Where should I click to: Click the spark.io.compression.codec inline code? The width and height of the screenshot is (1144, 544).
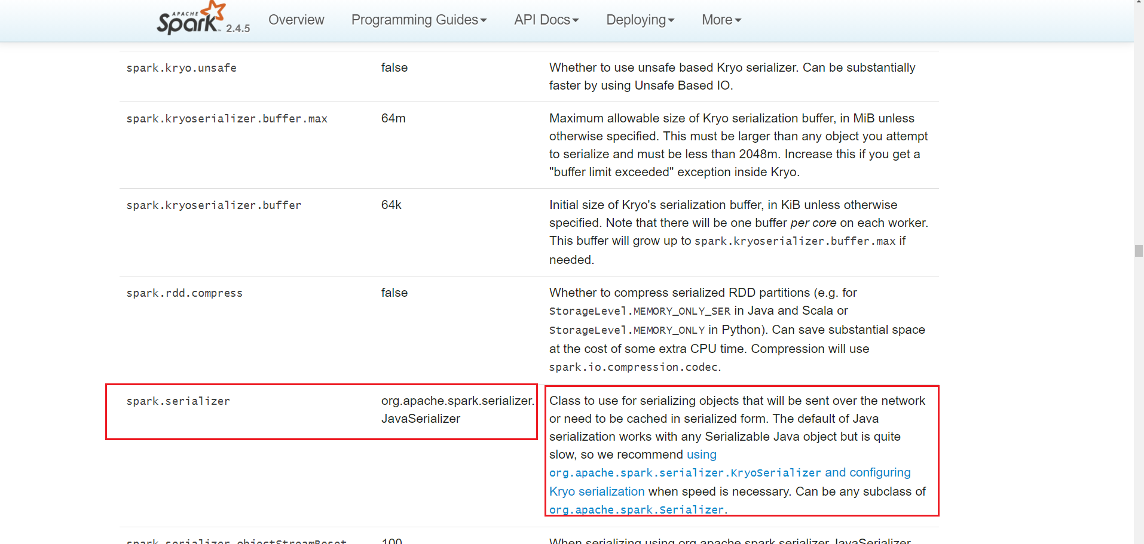[634, 367]
